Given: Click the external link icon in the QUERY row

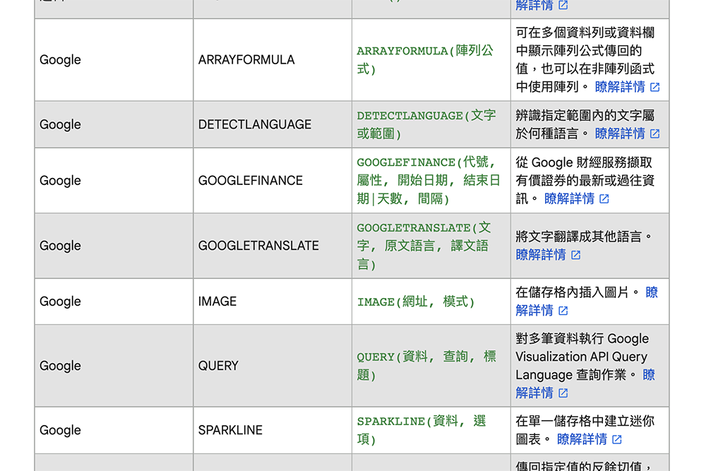Looking at the screenshot, I should point(562,393).
